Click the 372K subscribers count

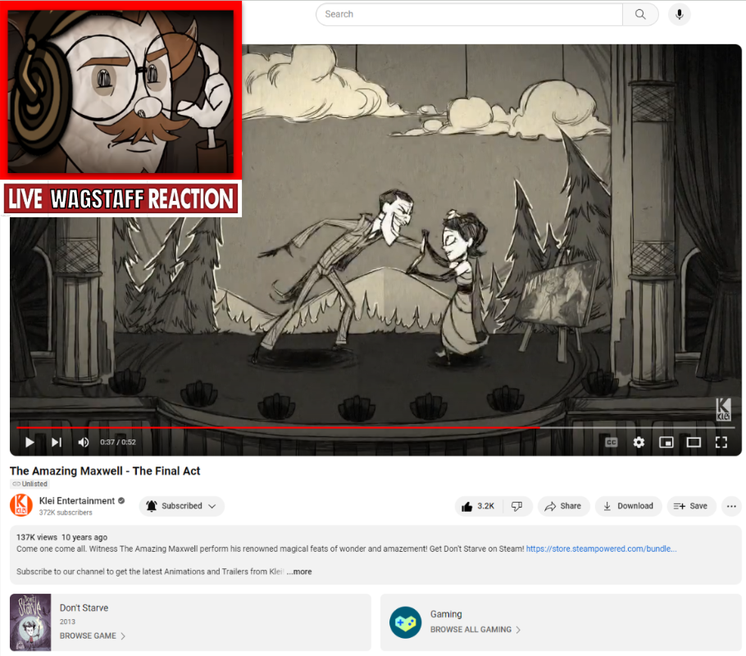[x=66, y=512]
